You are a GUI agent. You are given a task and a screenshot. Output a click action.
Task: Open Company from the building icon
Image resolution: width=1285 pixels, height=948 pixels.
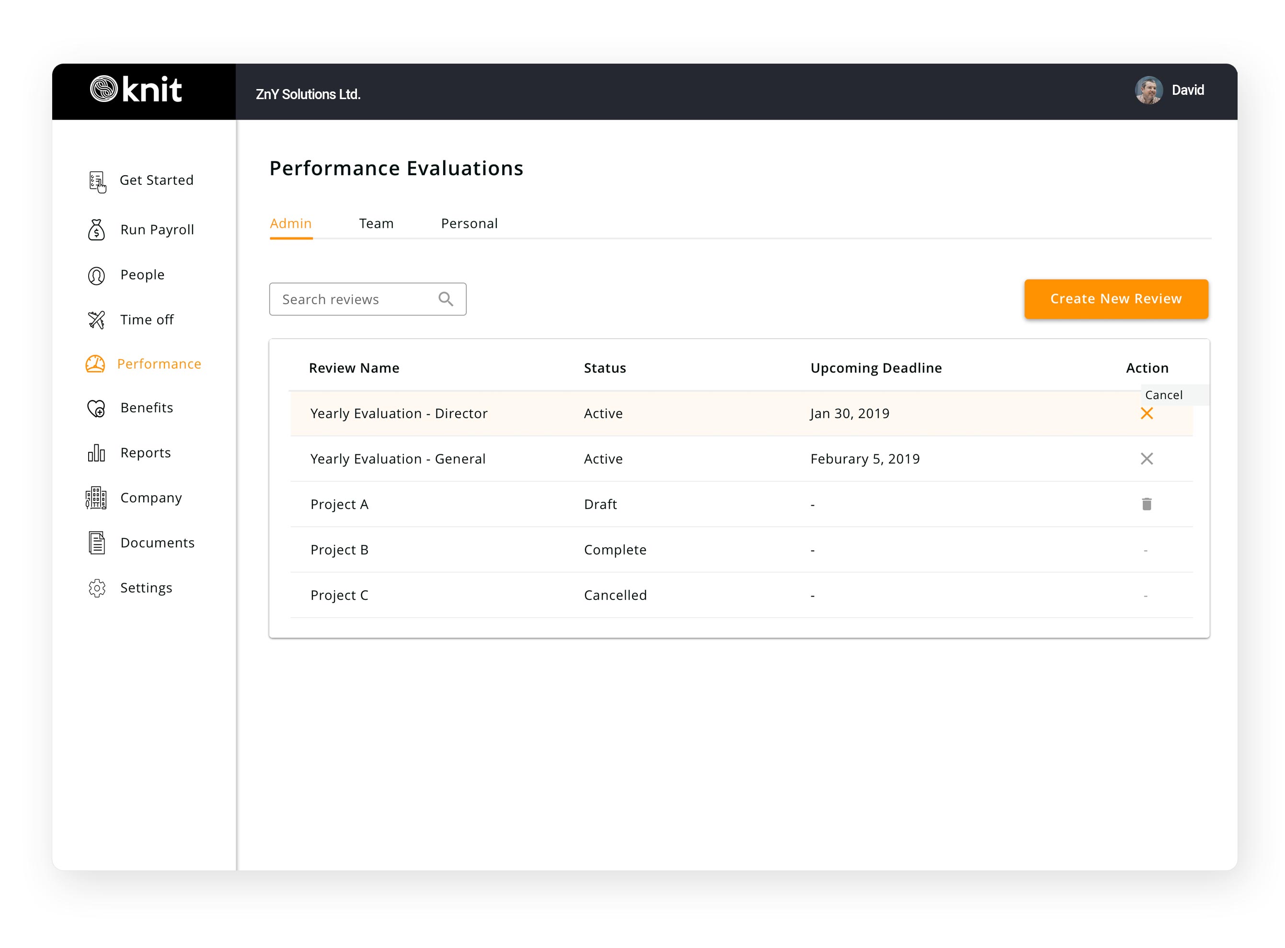pos(95,498)
